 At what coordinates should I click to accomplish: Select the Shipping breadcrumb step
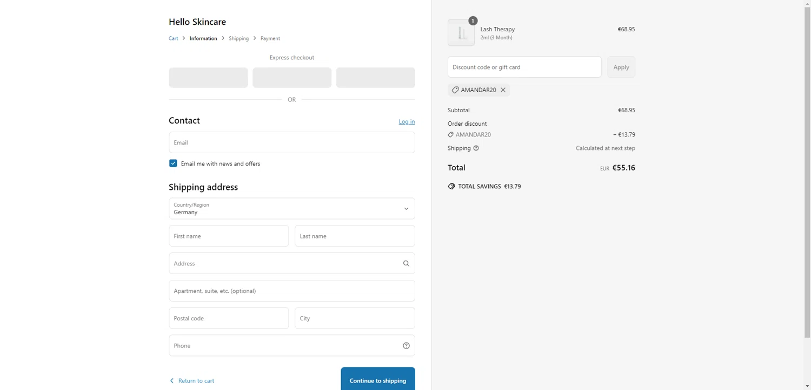point(238,38)
